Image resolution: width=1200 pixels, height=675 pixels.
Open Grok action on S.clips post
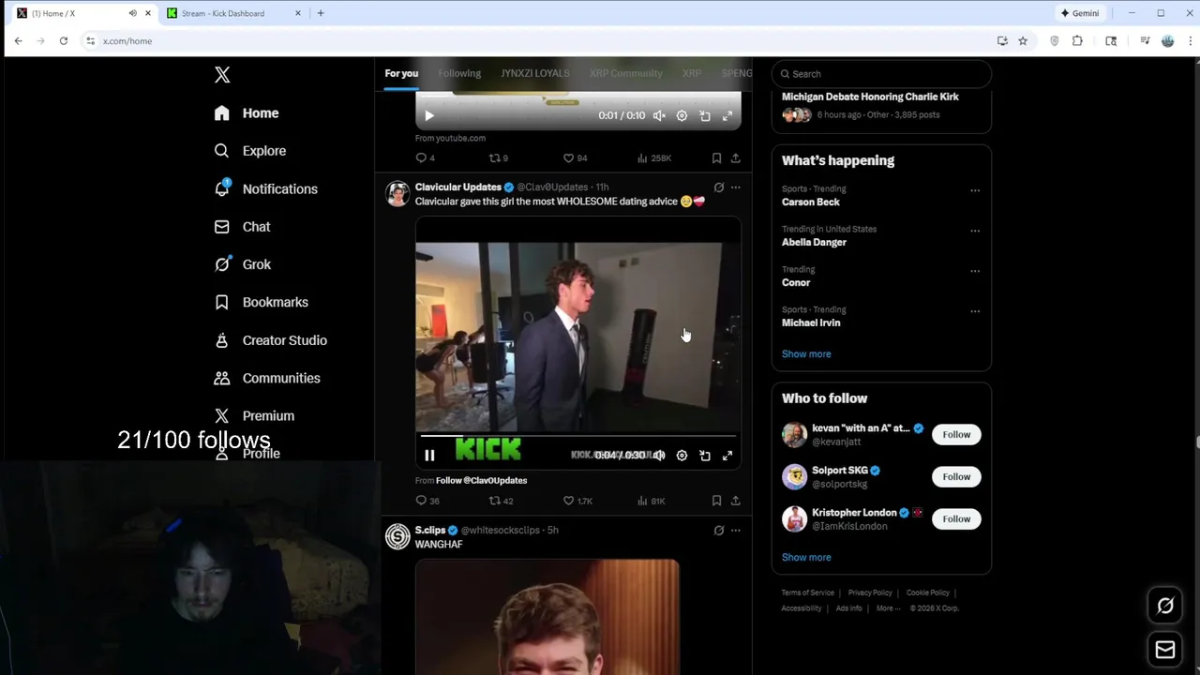tap(719, 531)
